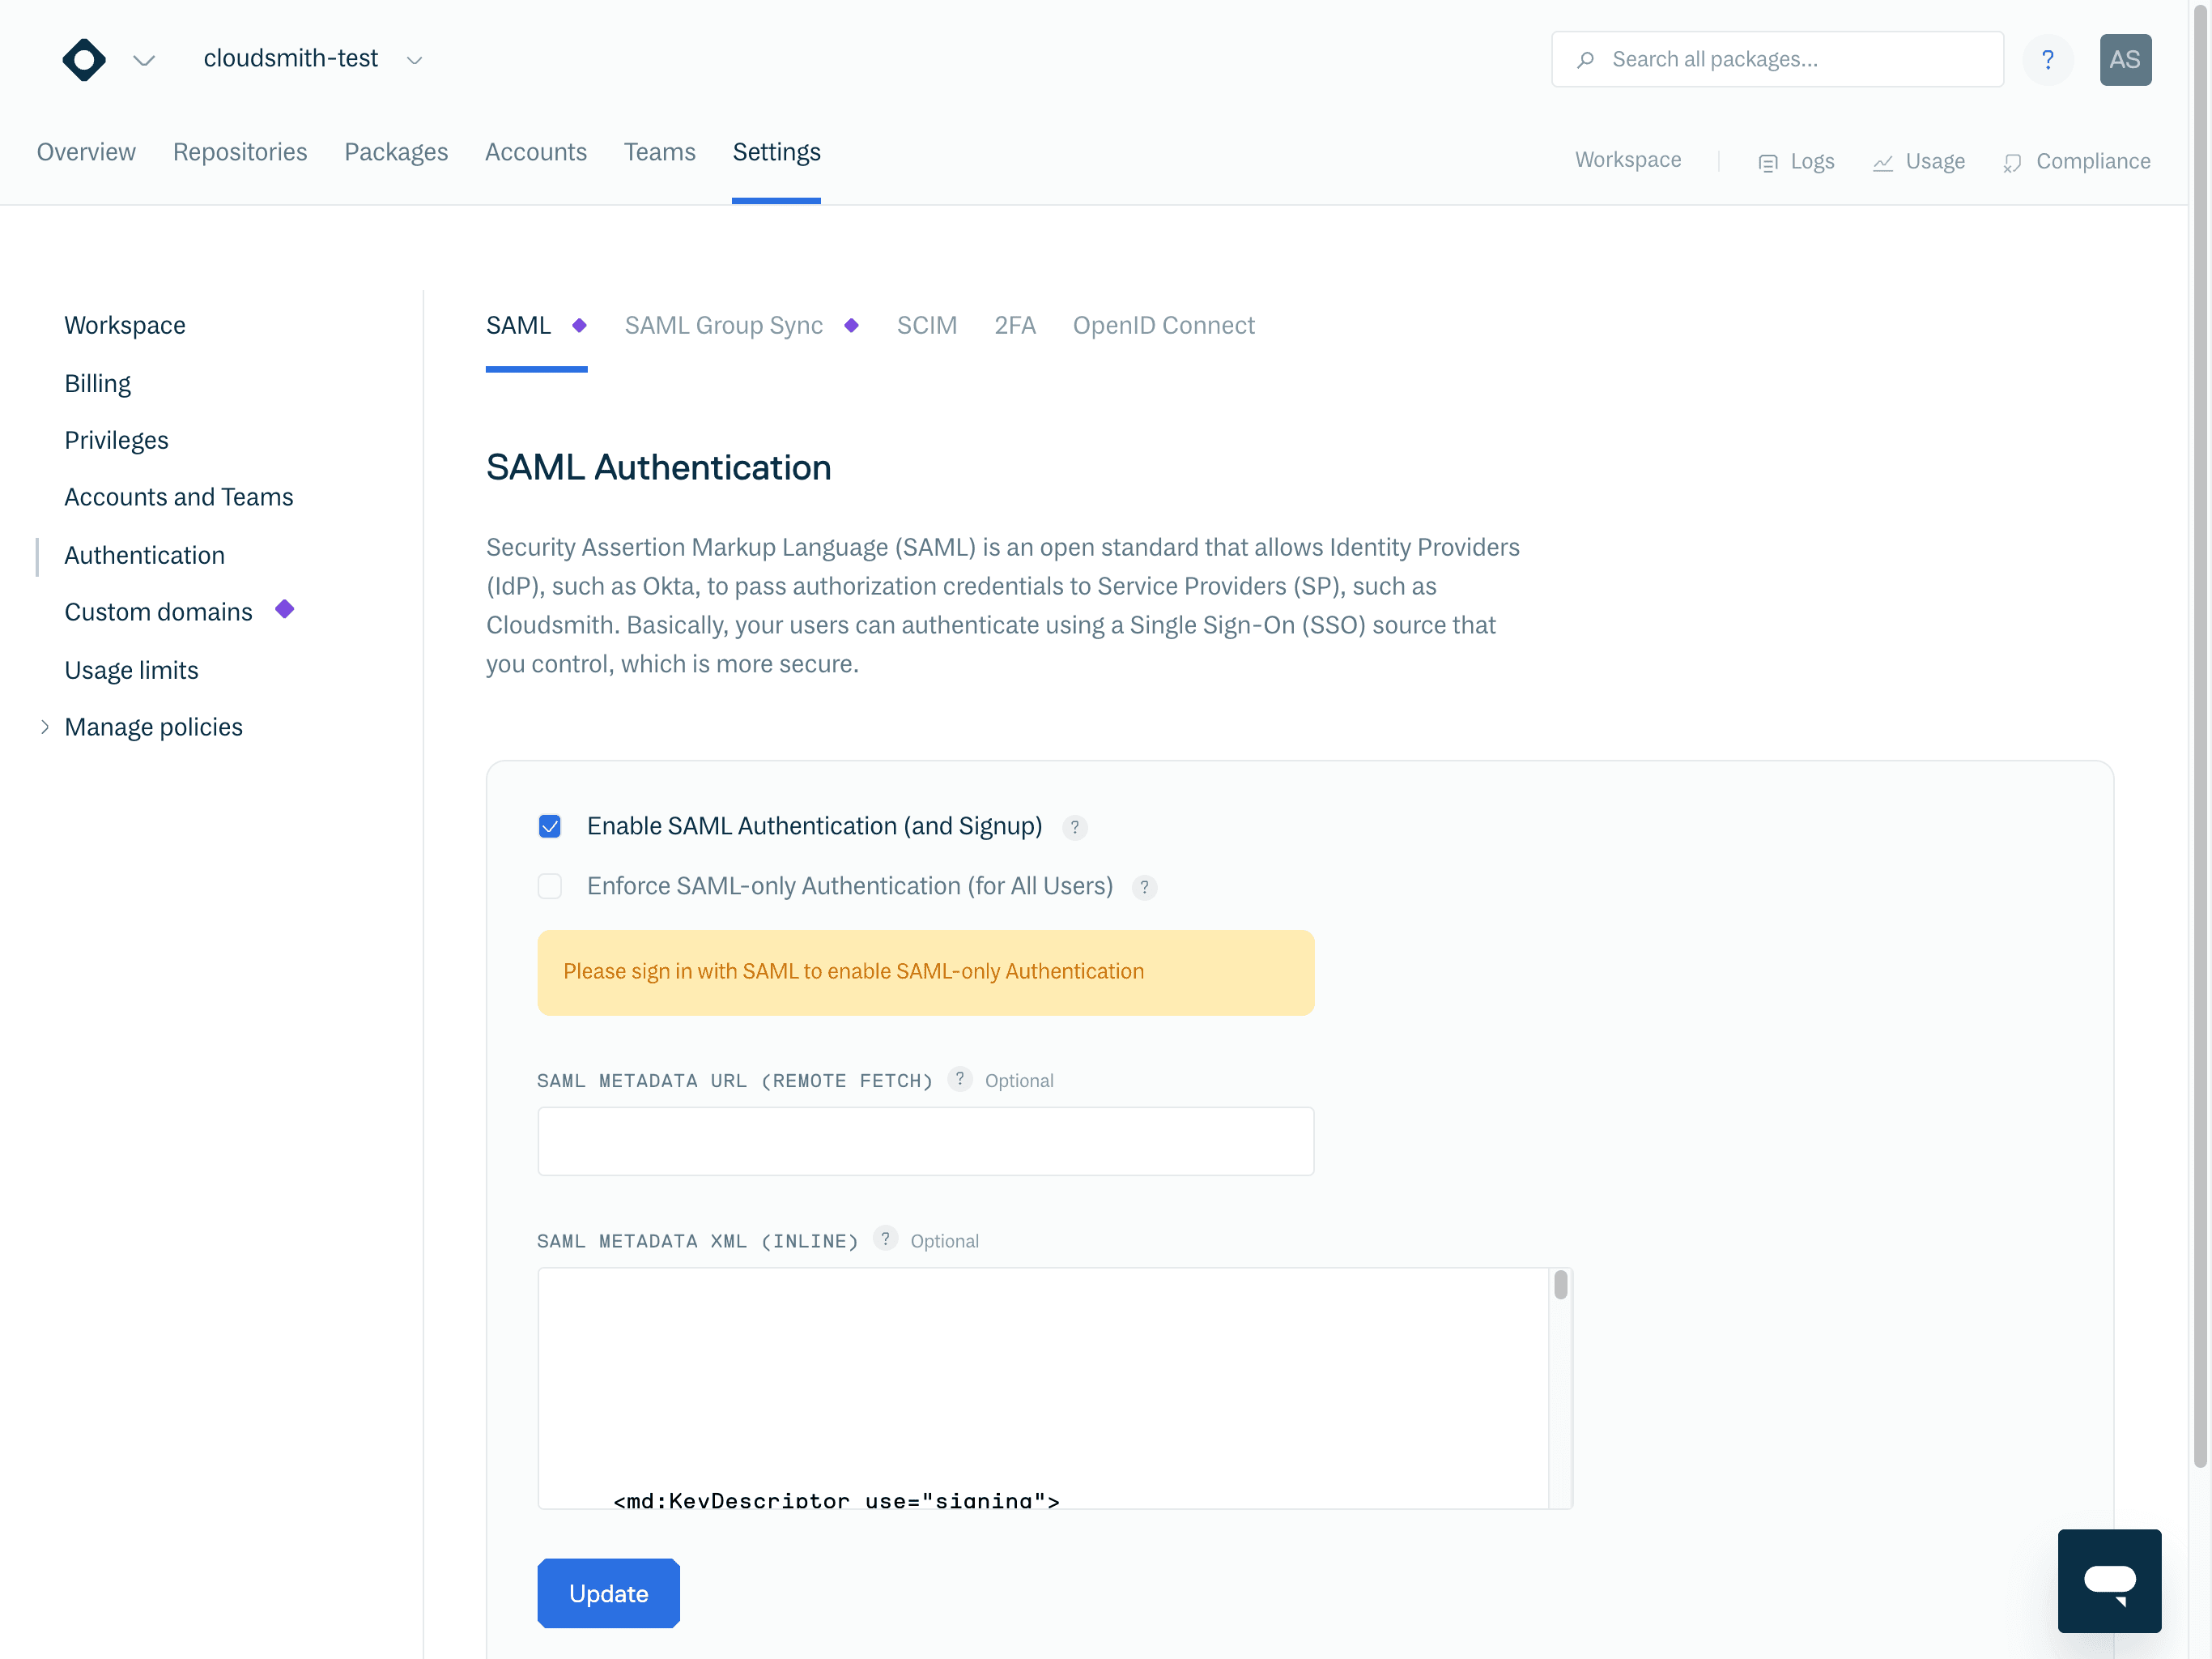The width and height of the screenshot is (2212, 1659).
Task: Click help icon next to SAML Metadata URL
Action: click(960, 1079)
